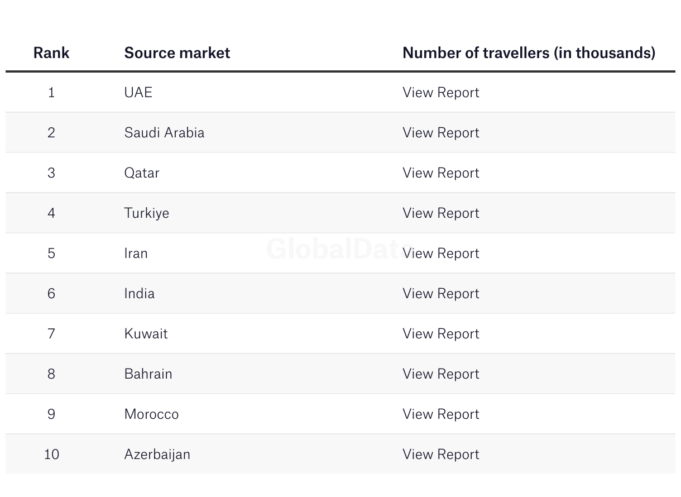Select the Bahrain source market cell
Viewport: 681px width, 497px height.
pyautogui.click(x=148, y=374)
